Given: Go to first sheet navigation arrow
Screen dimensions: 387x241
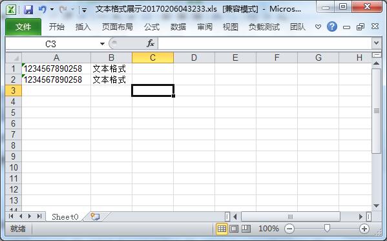Looking at the screenshot, I should point(11,216).
